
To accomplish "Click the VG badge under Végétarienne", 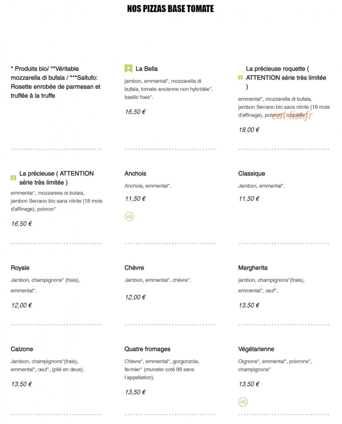I will coord(243,402).
